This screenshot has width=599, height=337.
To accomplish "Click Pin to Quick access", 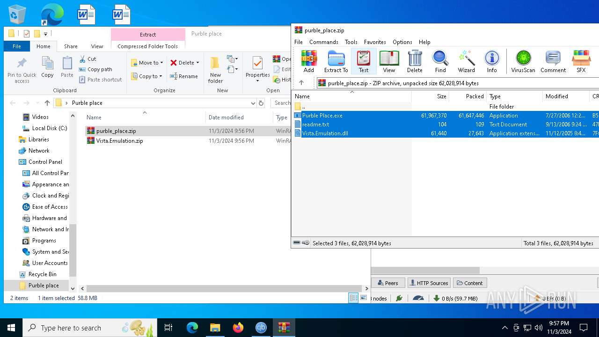I will coord(22,70).
